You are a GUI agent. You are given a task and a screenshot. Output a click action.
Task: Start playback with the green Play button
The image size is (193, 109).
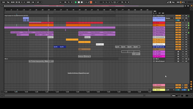coord(76,2)
